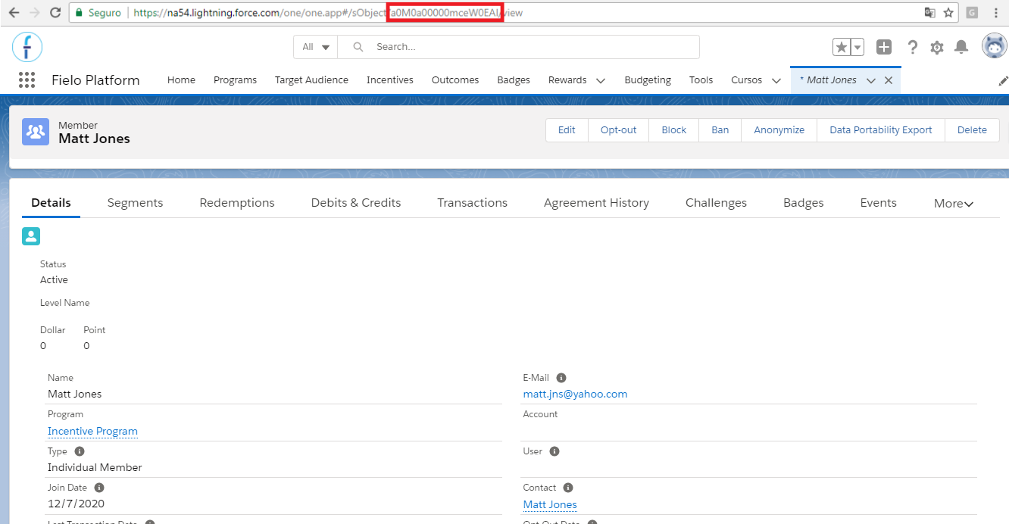Open the Outcomes nav item
Screen dimensions: 1009x524
coord(455,80)
